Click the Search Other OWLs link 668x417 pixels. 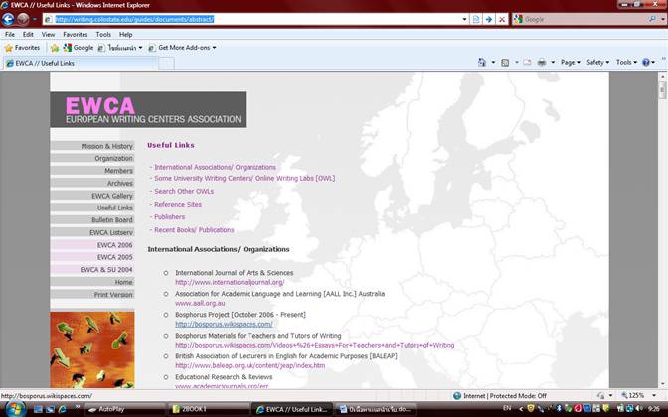coord(184,191)
